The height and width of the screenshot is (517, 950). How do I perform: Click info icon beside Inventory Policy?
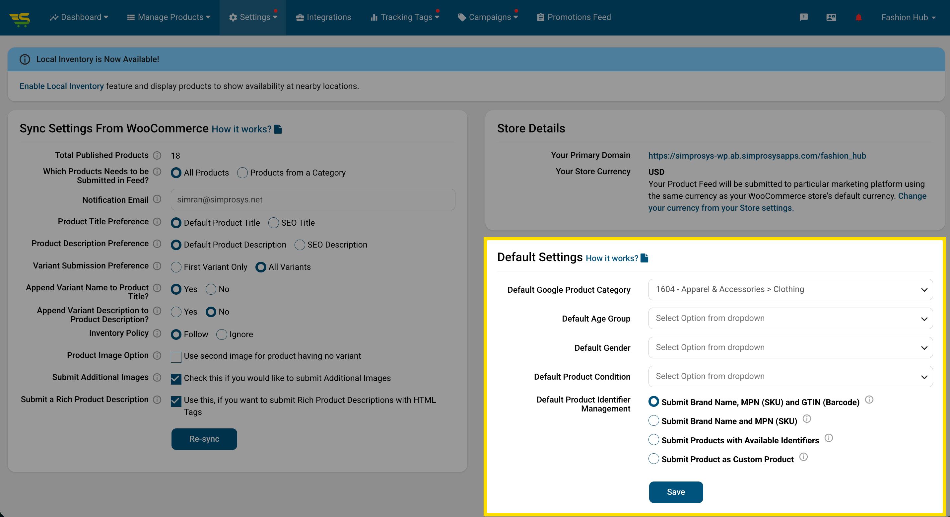(x=157, y=333)
